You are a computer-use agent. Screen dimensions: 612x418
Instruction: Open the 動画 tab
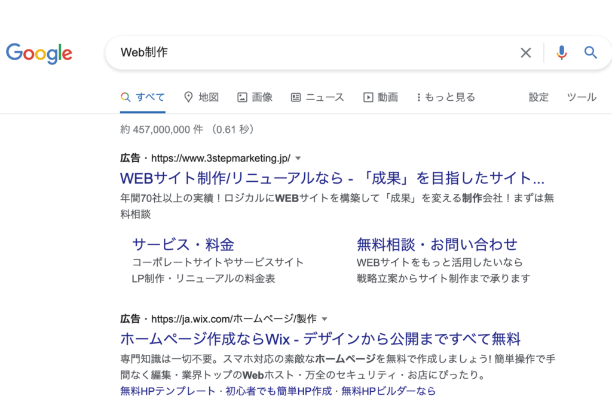(381, 97)
